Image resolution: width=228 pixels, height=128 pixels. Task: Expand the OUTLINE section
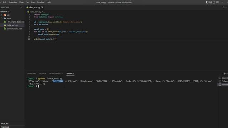pyautogui.click(x=5, y=124)
